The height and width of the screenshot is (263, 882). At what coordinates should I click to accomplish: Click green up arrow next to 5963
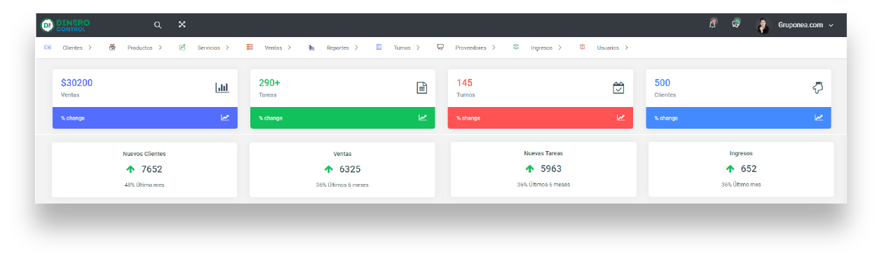529,169
